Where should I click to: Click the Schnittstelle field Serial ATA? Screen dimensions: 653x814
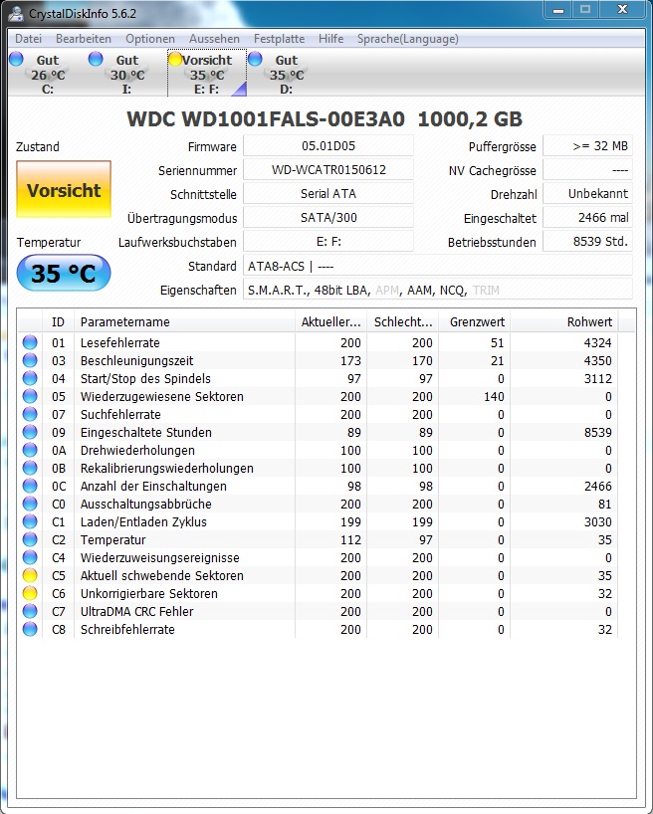pyautogui.click(x=328, y=194)
